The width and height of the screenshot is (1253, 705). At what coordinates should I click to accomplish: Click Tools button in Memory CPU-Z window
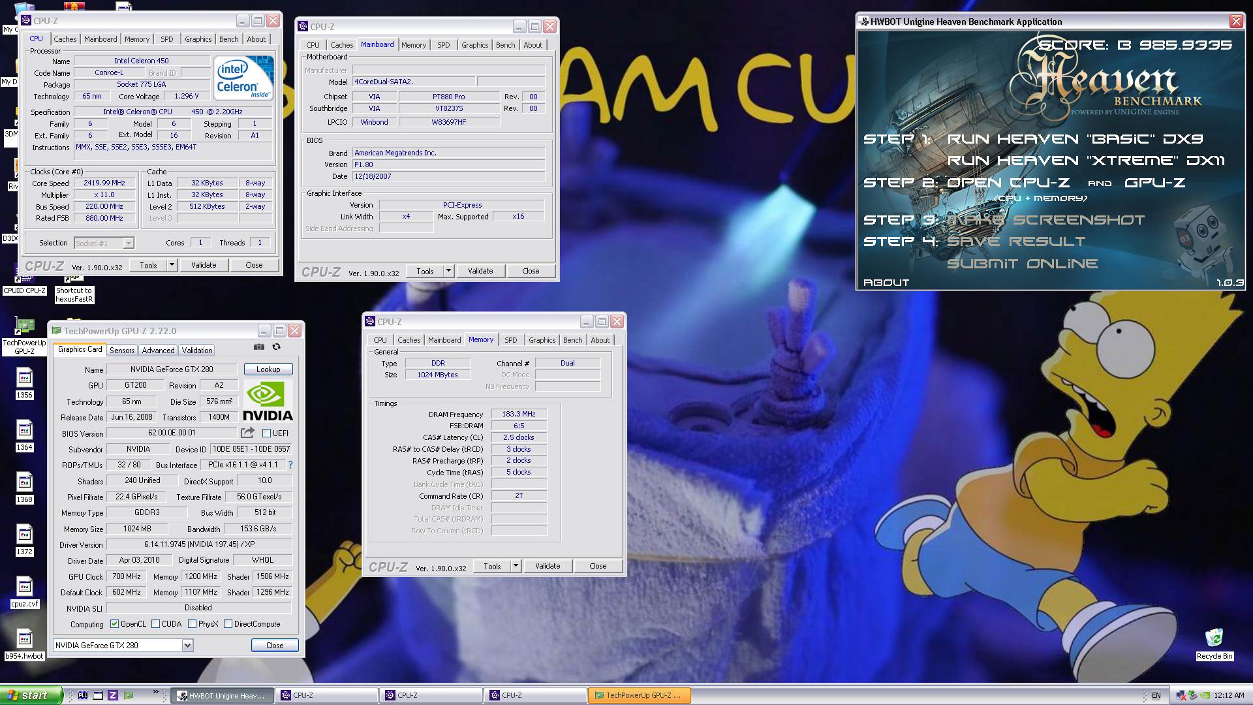[492, 566]
